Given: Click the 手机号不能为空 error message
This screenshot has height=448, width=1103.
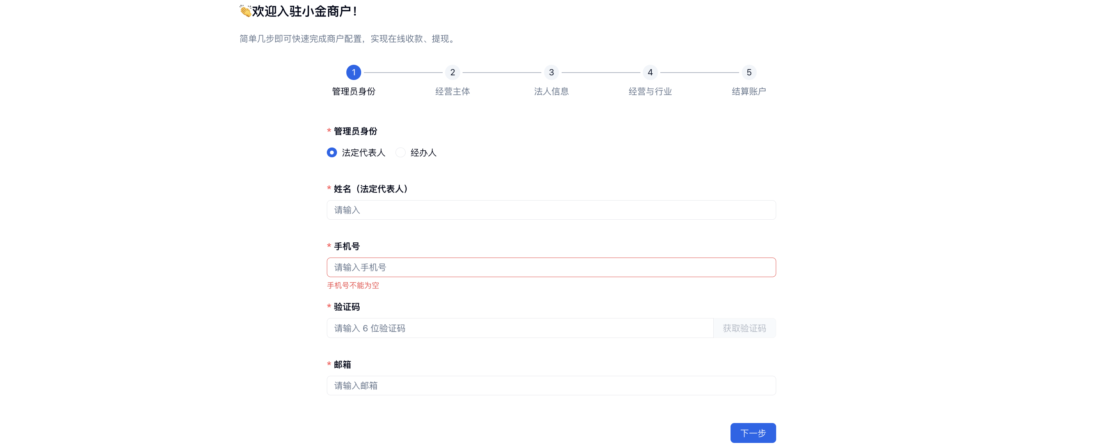Looking at the screenshot, I should (x=353, y=285).
